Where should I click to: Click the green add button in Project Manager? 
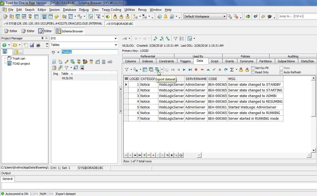point(4,45)
